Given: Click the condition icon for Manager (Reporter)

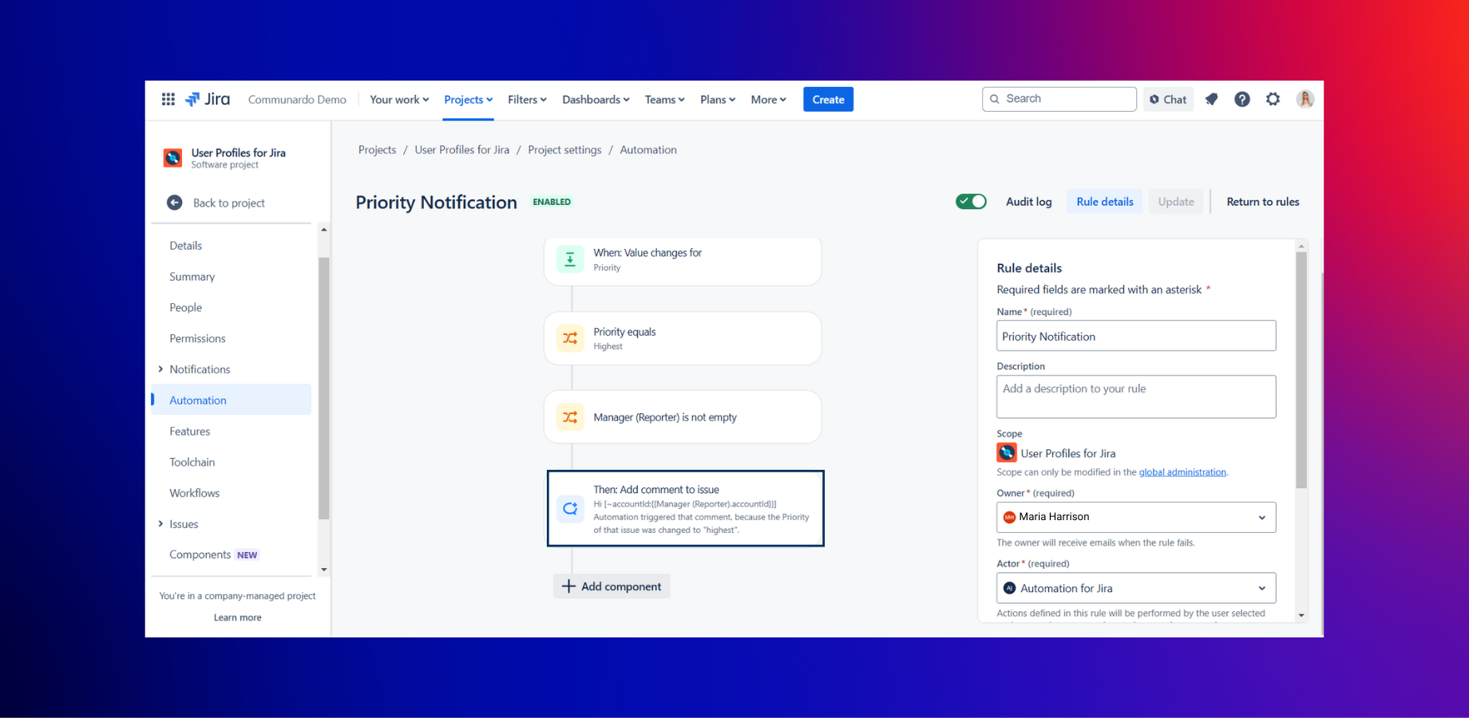Looking at the screenshot, I should [x=570, y=417].
